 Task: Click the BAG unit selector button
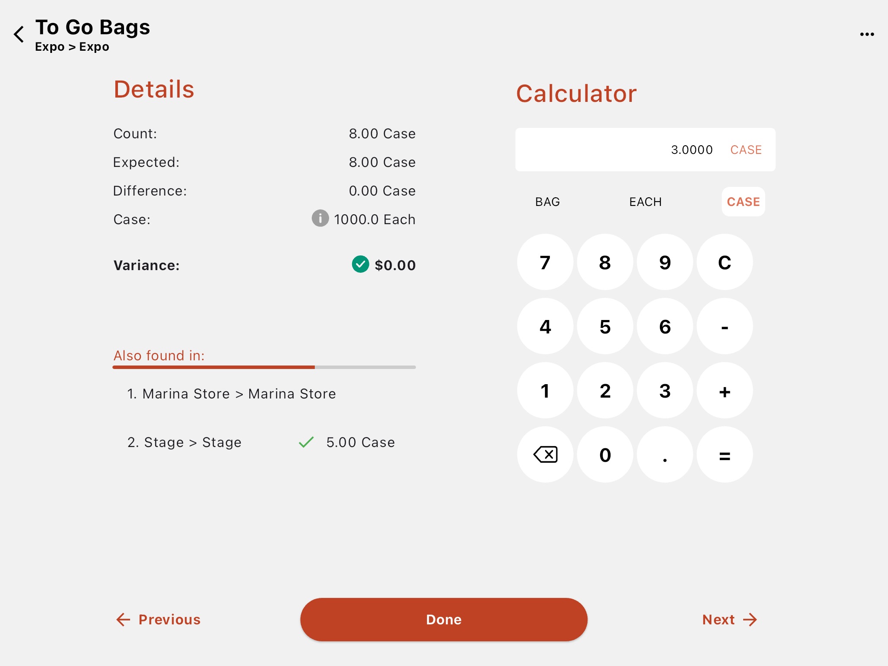(546, 202)
